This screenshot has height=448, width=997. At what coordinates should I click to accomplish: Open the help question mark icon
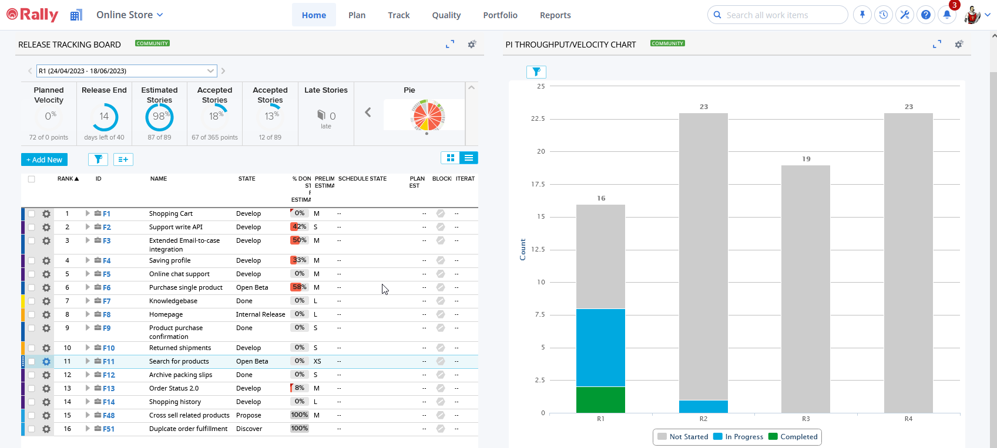tap(925, 15)
